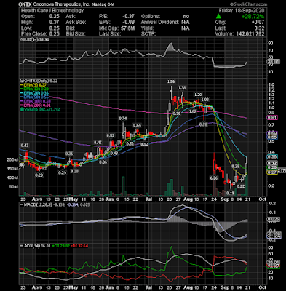
Task: Click the +28.72% percent change value
Action: coord(253,17)
